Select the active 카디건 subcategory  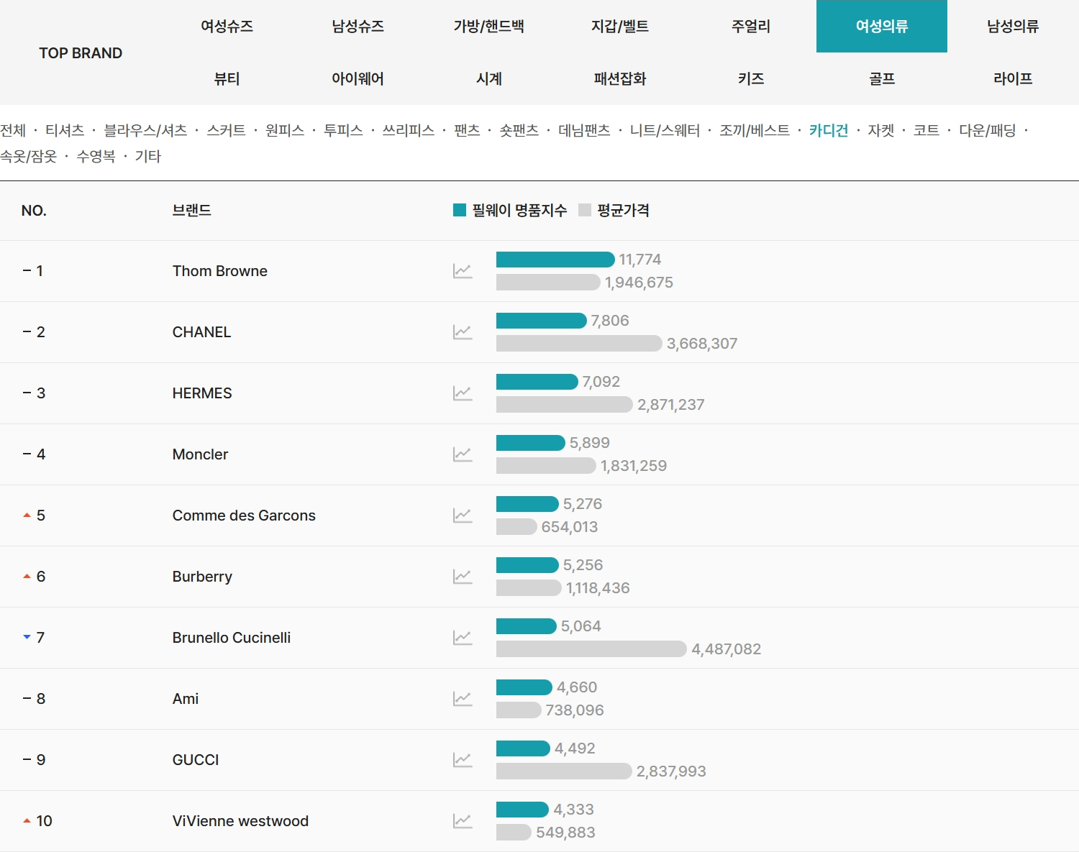coord(829,130)
